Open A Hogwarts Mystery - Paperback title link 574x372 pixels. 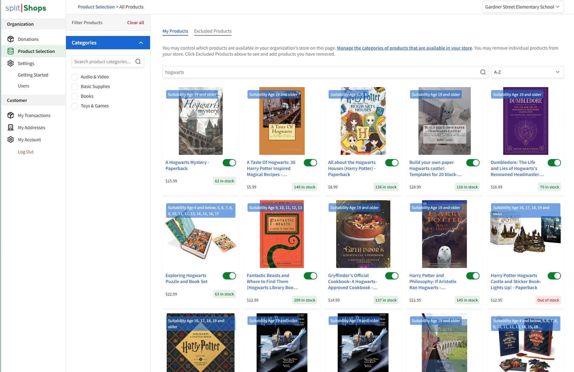188,165
